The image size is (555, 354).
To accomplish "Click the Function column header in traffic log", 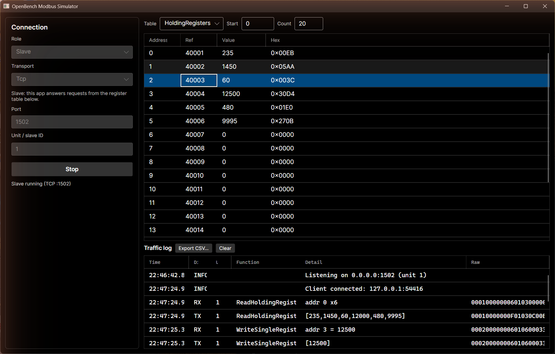I will click(x=266, y=262).
